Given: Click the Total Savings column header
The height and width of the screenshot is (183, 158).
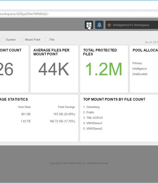Looking at the screenshot, I should (x=66, y=107).
